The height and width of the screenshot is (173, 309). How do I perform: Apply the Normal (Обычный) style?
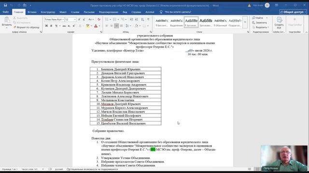[220, 22]
